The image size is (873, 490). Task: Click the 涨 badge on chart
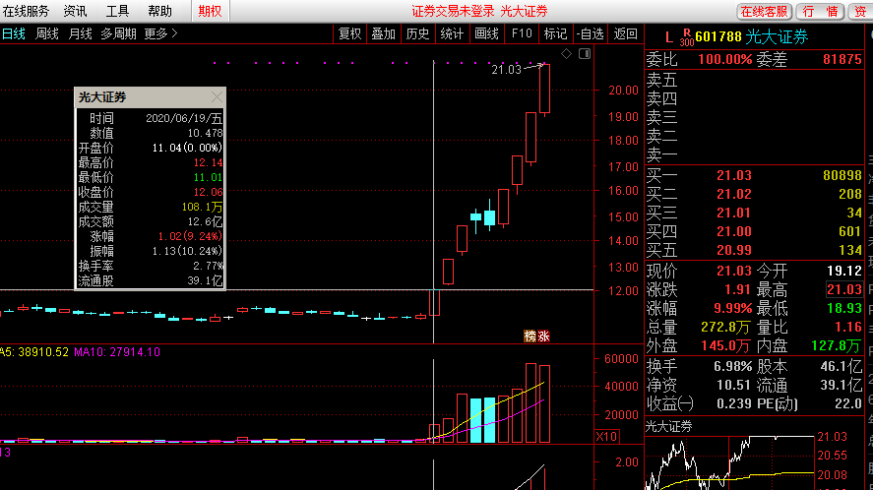pyautogui.click(x=543, y=337)
